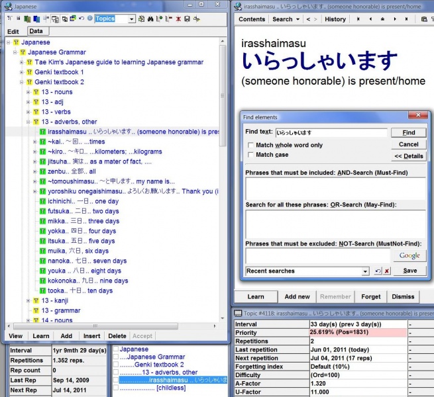Click the << Details button
434x397 pixels.
(409, 156)
